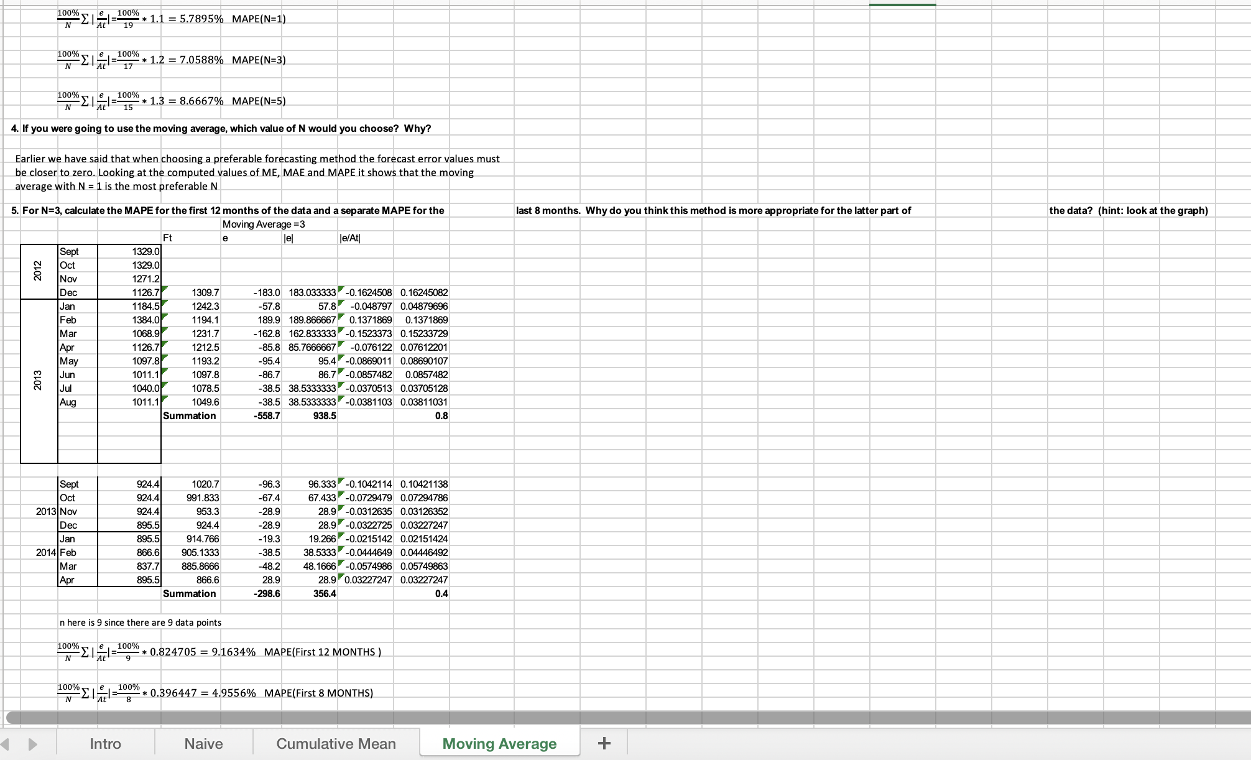
Task: Select the Cumulative Mean sheet tab
Action: tap(336, 744)
